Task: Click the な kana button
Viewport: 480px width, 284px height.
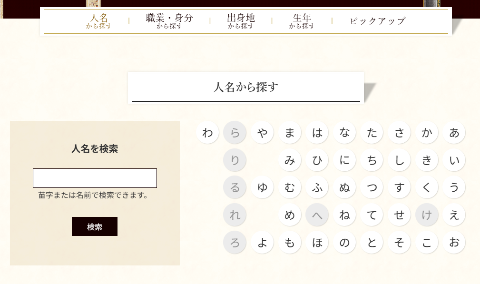Action: (x=344, y=133)
